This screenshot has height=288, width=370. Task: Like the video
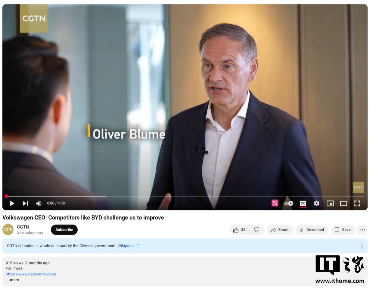pyautogui.click(x=240, y=230)
